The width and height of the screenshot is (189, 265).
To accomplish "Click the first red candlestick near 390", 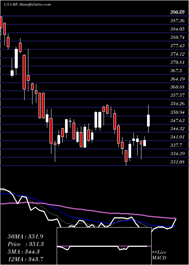I will coord(1,22).
